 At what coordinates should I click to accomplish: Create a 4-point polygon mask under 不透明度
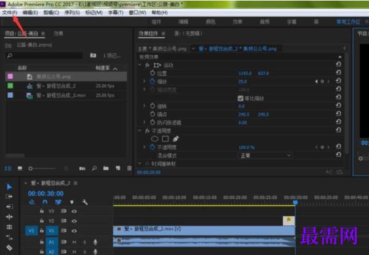tap(165, 139)
